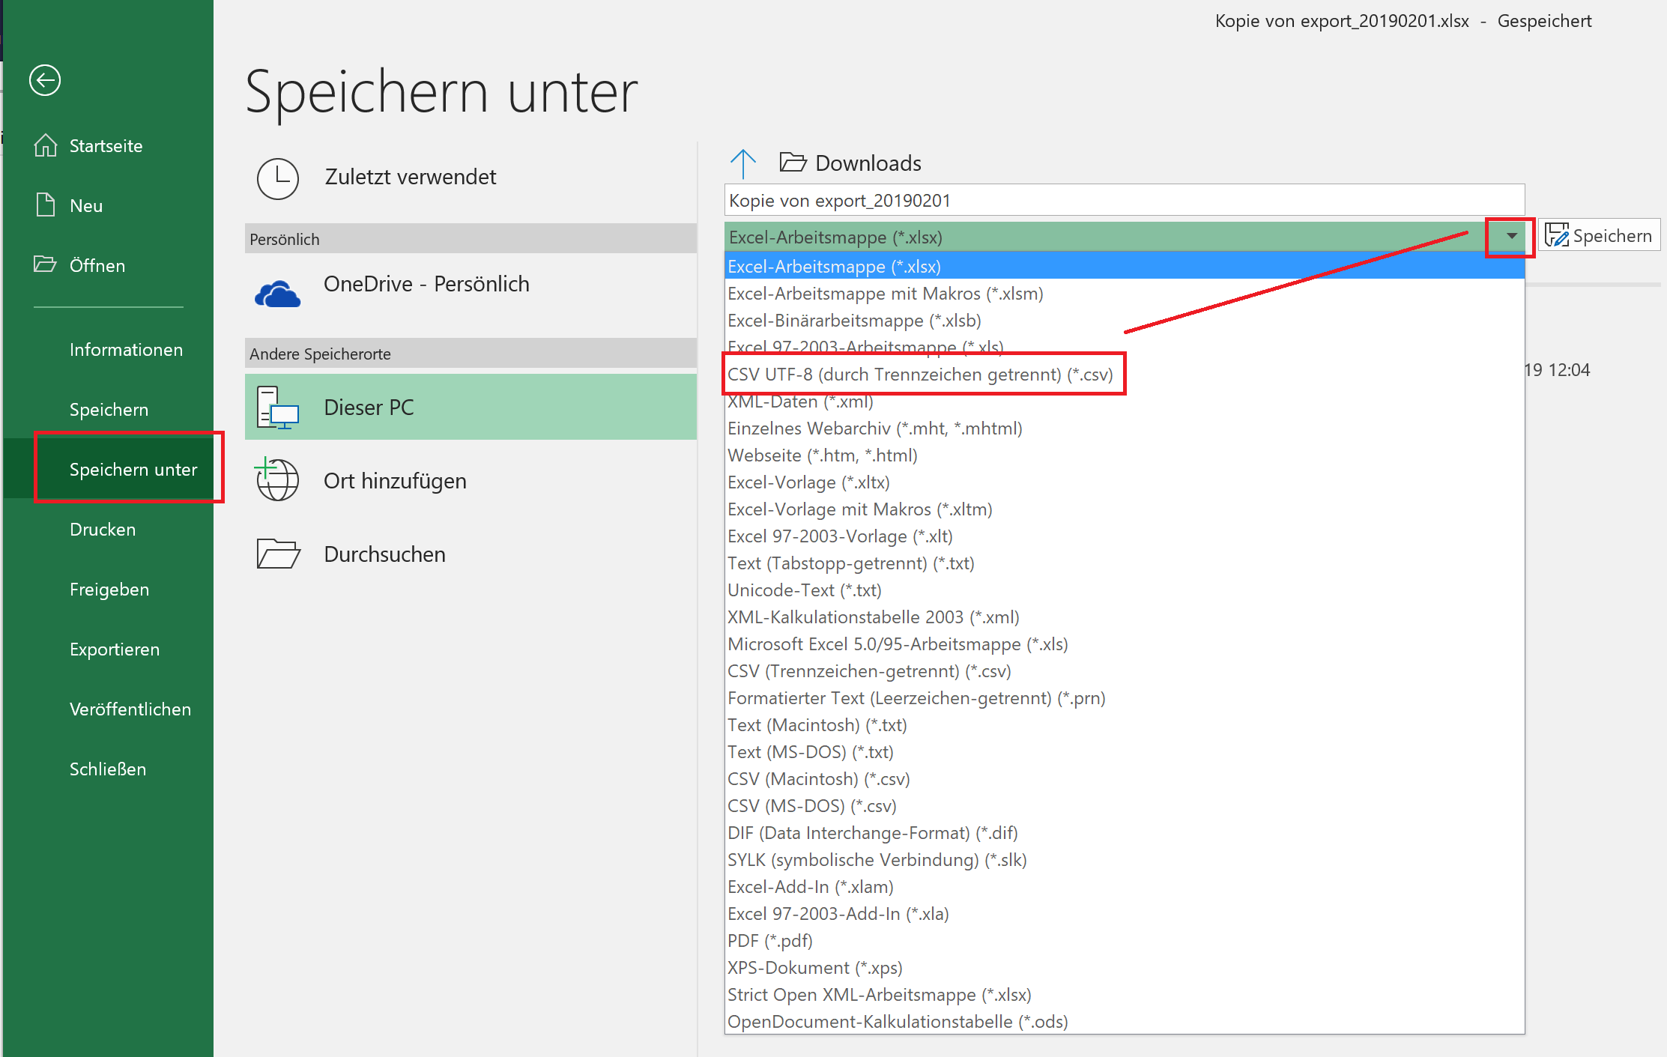The image size is (1667, 1057).
Task: Select Excel-Vorlage (*.xltx) format
Action: [x=1124, y=482]
